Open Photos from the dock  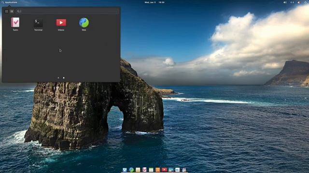tap(170, 170)
